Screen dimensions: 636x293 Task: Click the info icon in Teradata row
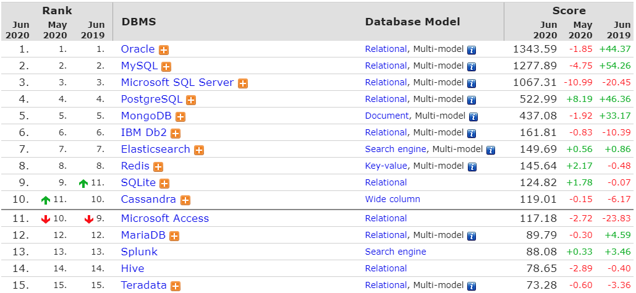pyautogui.click(x=472, y=286)
